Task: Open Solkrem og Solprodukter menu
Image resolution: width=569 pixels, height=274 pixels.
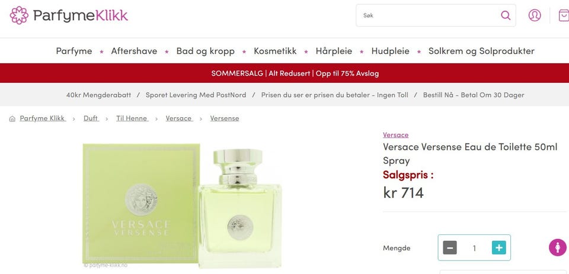Action: [x=481, y=51]
